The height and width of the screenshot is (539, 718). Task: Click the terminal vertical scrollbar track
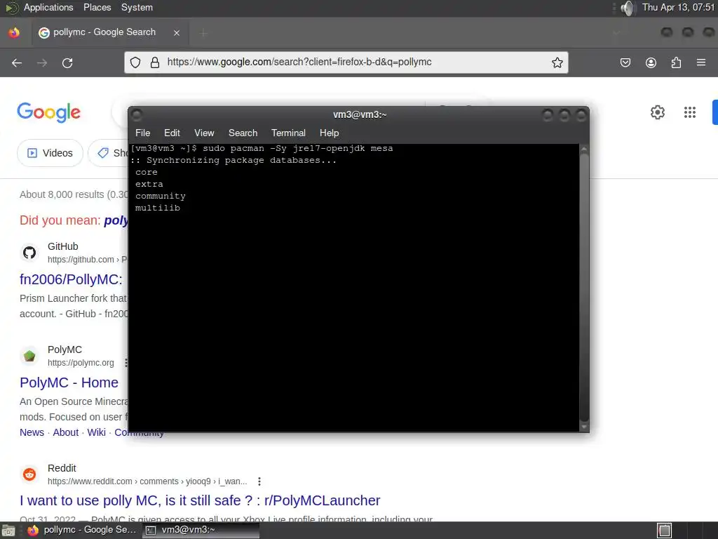584,288
